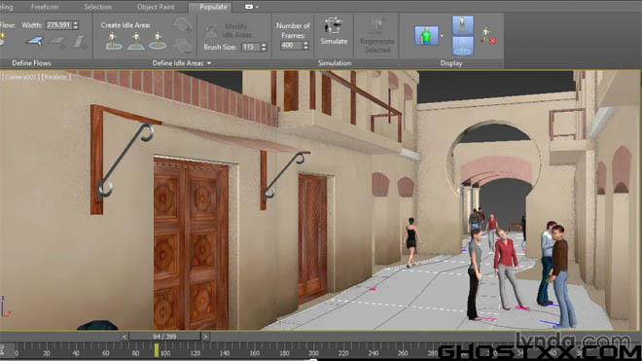The height and width of the screenshot is (361, 642).
Task: Run the Simulate crowd simulation
Action: tap(334, 31)
